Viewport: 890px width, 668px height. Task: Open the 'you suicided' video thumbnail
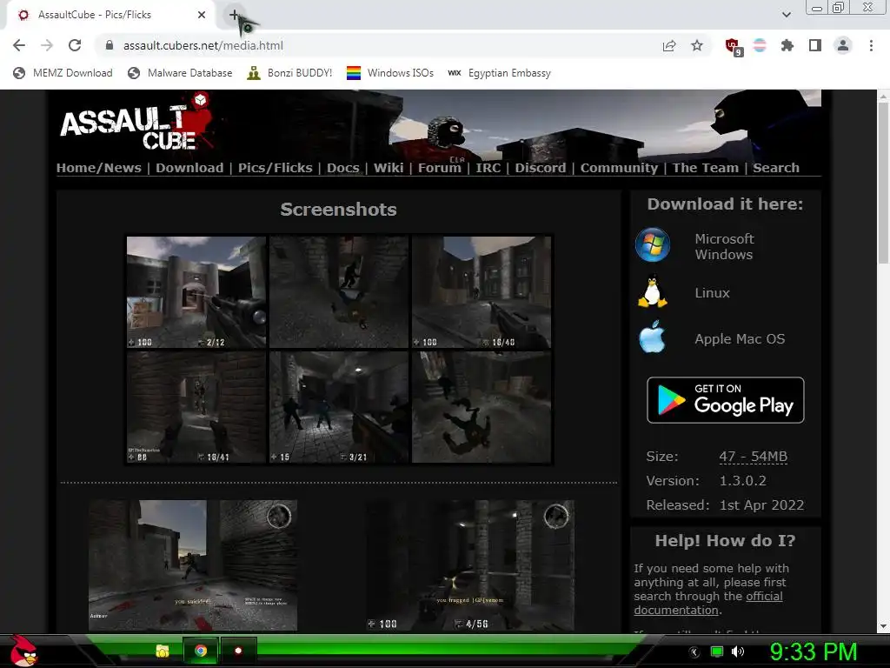pos(193,565)
